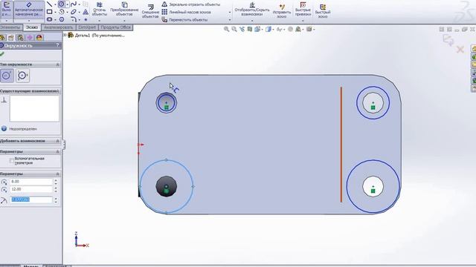Image resolution: width=476 pixels, height=267 pixels.
Task: Open the ConfigurationManager panel tab
Action: [20, 38]
